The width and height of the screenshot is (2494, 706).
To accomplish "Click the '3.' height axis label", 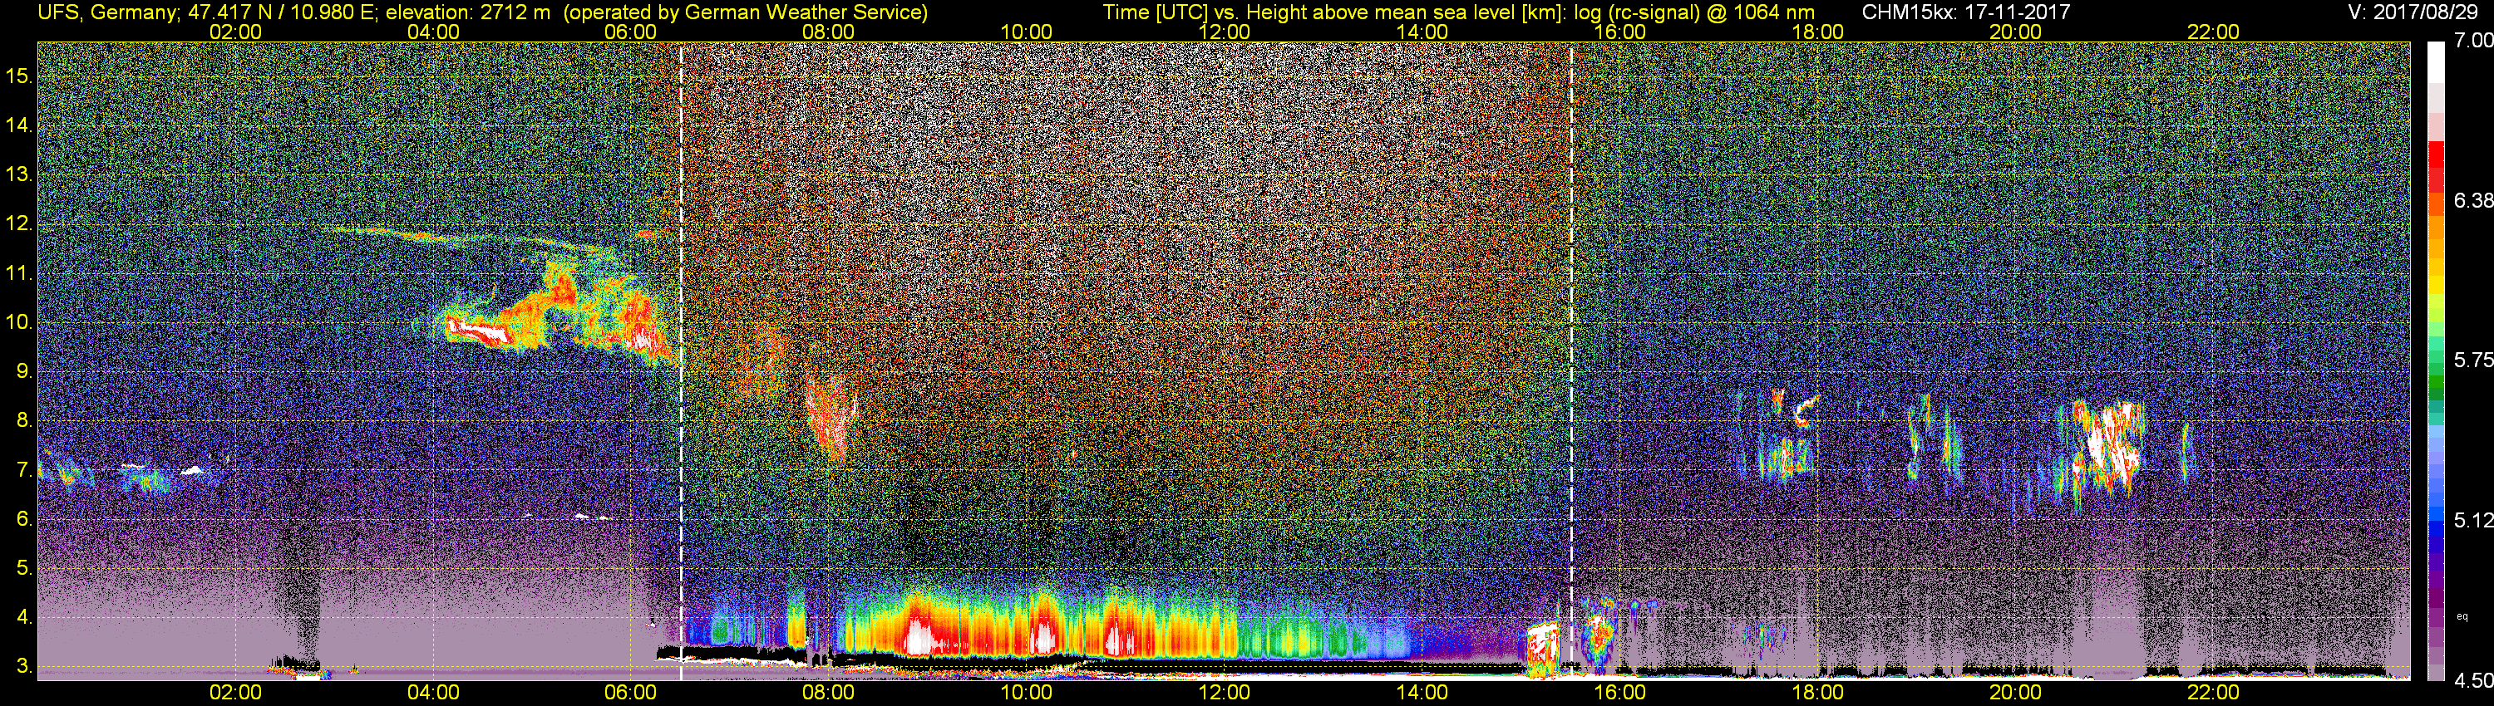I will pos(24,666).
